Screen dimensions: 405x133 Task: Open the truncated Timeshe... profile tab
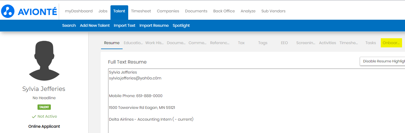tap(349, 43)
